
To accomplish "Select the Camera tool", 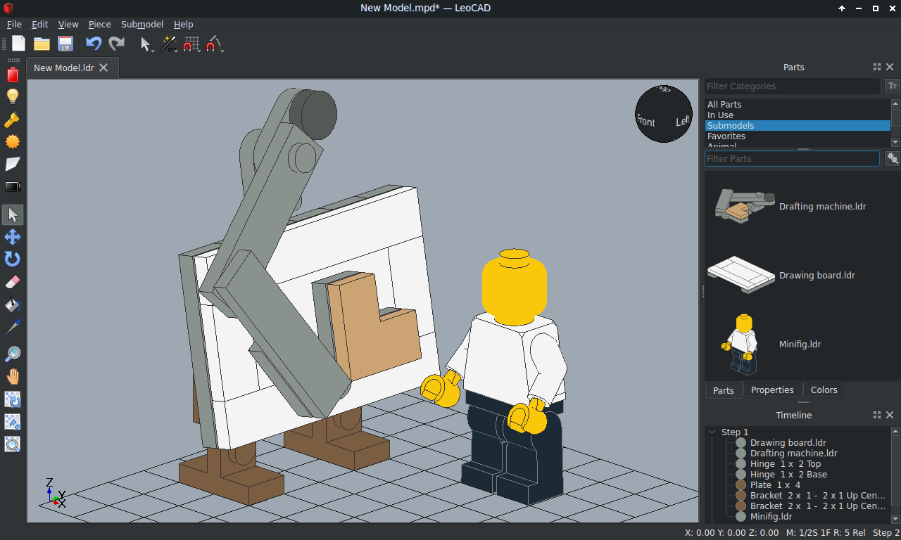I will pyautogui.click(x=13, y=187).
